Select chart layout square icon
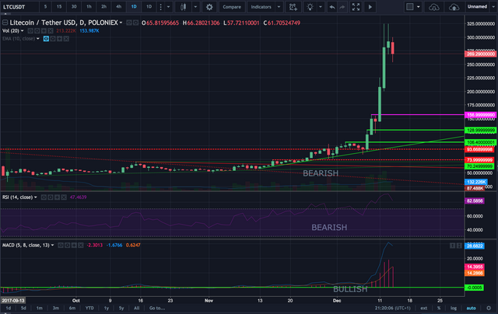 pyautogui.click(x=410, y=7)
